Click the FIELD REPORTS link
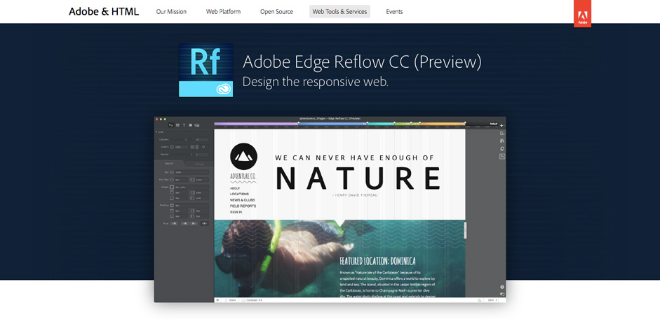The width and height of the screenshot is (660, 319). [243, 206]
